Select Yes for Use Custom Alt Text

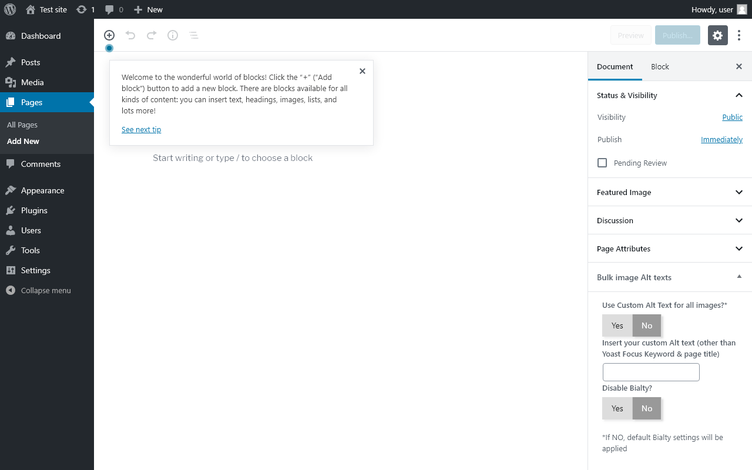(x=617, y=325)
